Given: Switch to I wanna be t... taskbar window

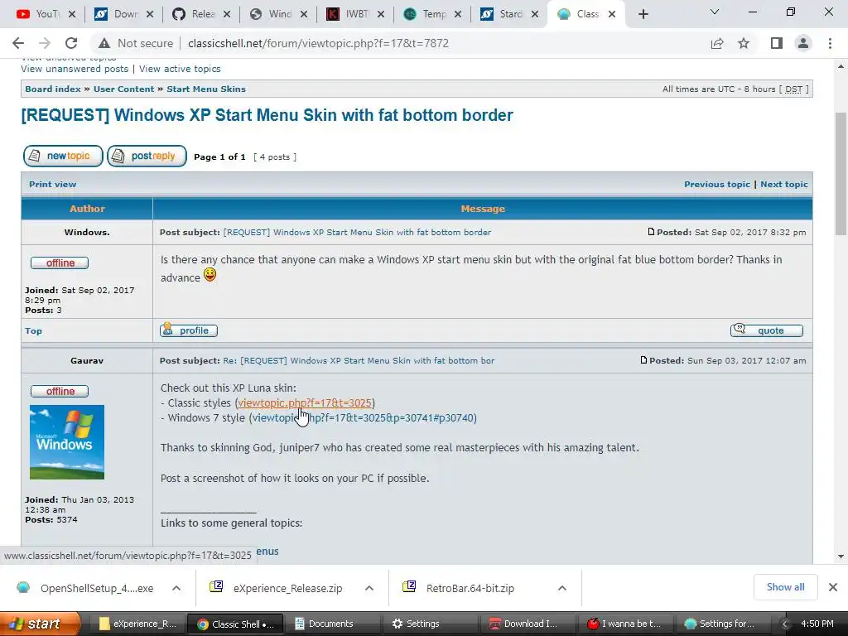Looking at the screenshot, I should pyautogui.click(x=624, y=624).
